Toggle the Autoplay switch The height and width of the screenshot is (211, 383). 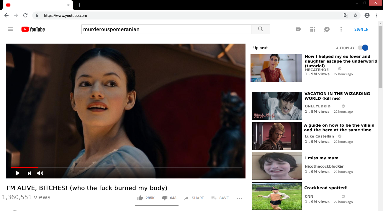[363, 48]
